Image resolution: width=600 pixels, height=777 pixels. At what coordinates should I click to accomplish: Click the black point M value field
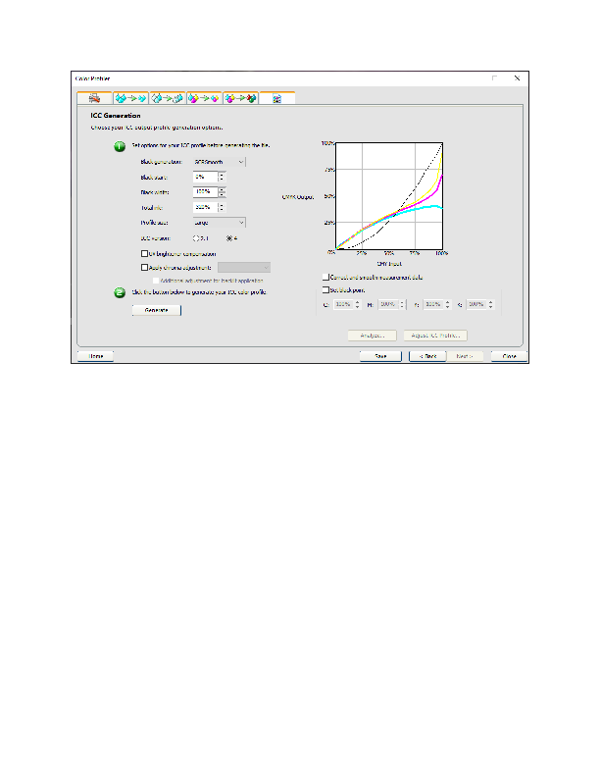click(x=387, y=304)
